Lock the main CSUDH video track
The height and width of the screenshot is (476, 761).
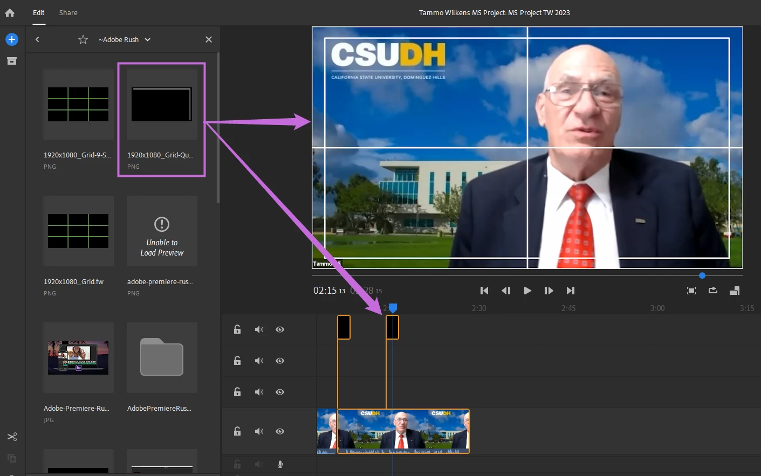[x=237, y=431]
